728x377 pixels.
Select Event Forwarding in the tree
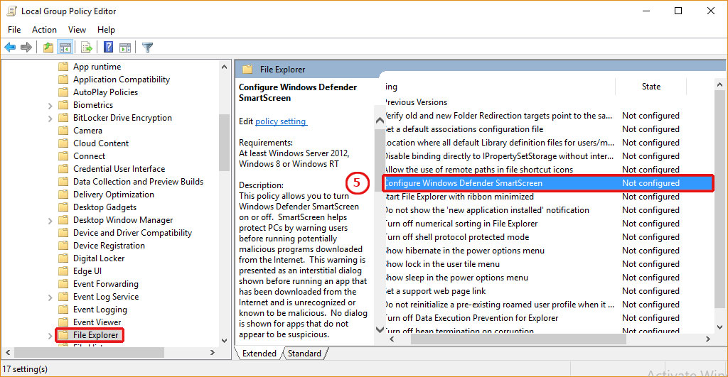(105, 284)
